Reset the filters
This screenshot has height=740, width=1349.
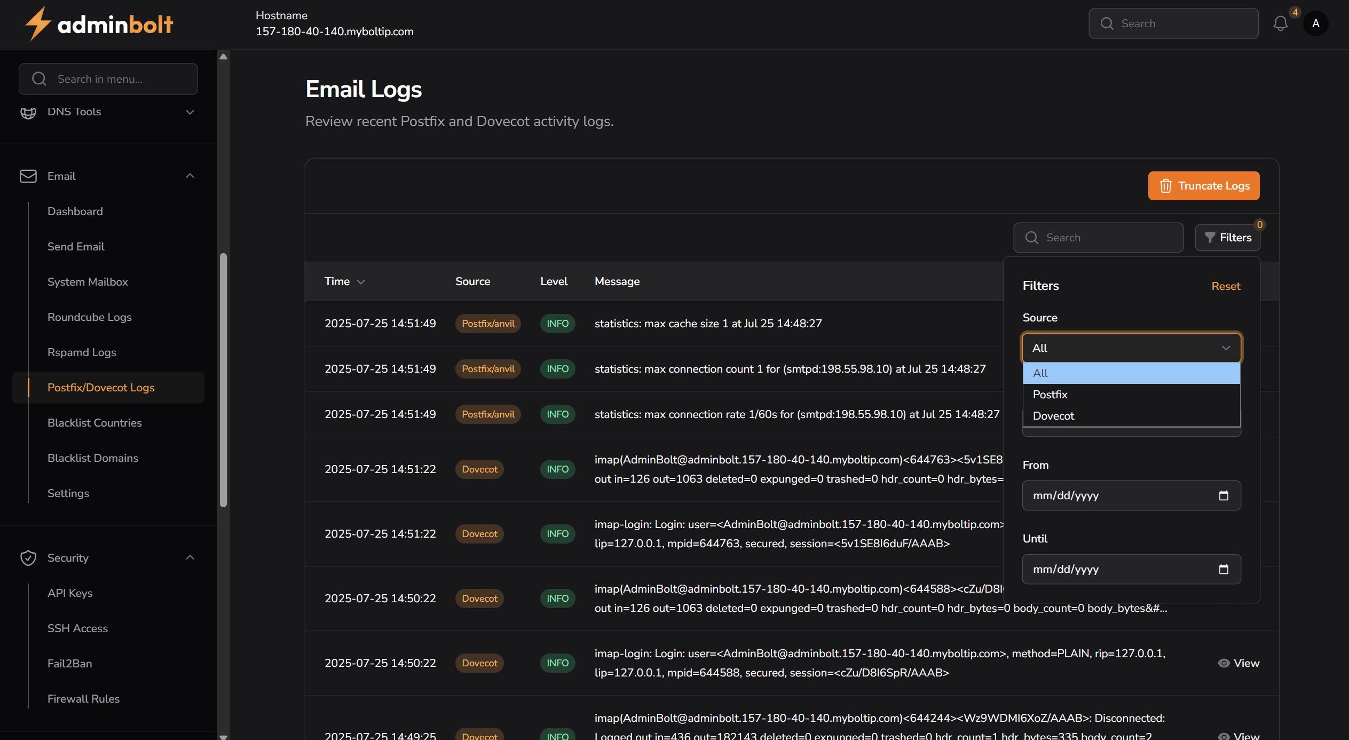(1226, 286)
